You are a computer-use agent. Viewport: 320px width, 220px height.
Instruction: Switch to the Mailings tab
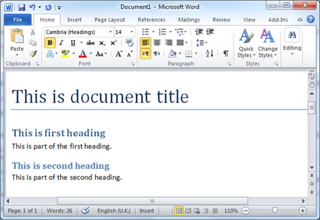pos(189,20)
